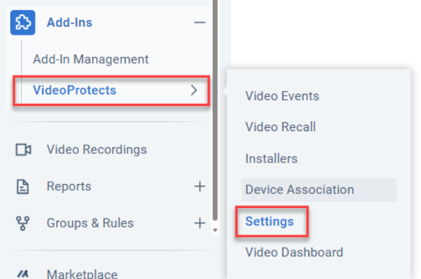Viewport: 421px width, 279px height.
Task: Expand Reports with the plus icon
Action: coord(200,186)
